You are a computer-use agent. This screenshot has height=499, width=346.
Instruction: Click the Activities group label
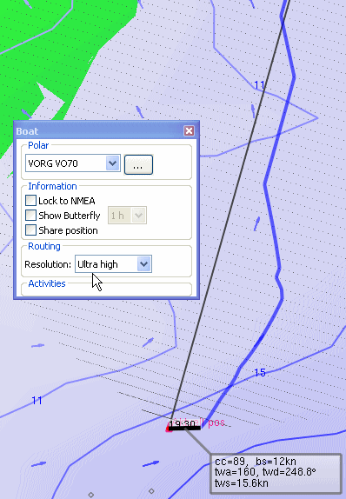pos(47,283)
